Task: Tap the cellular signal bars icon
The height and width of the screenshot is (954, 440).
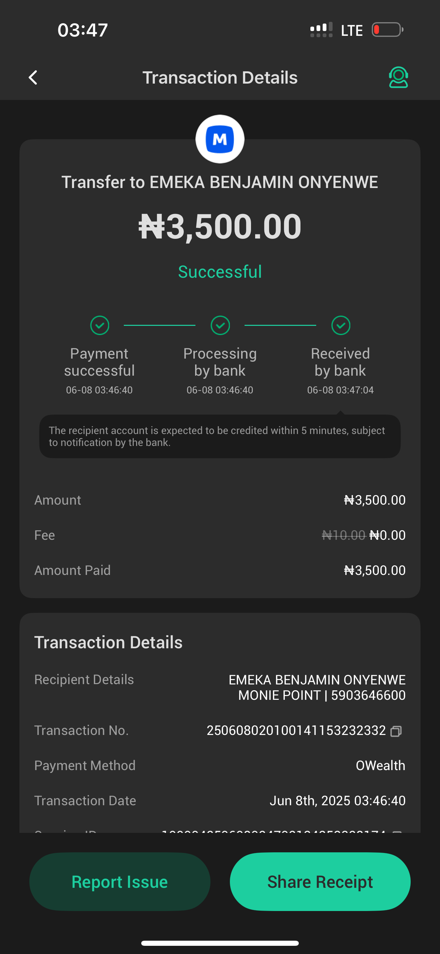Action: (321, 30)
